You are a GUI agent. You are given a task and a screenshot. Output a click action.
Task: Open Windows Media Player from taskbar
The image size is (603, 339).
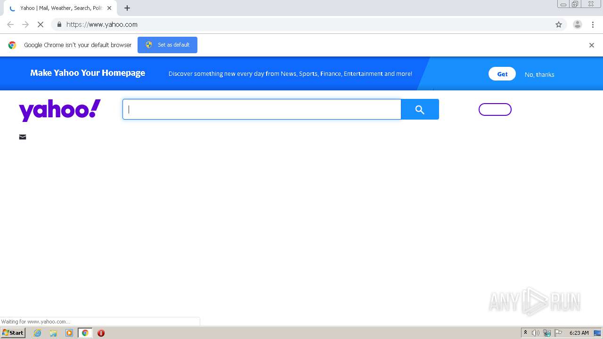(69, 333)
